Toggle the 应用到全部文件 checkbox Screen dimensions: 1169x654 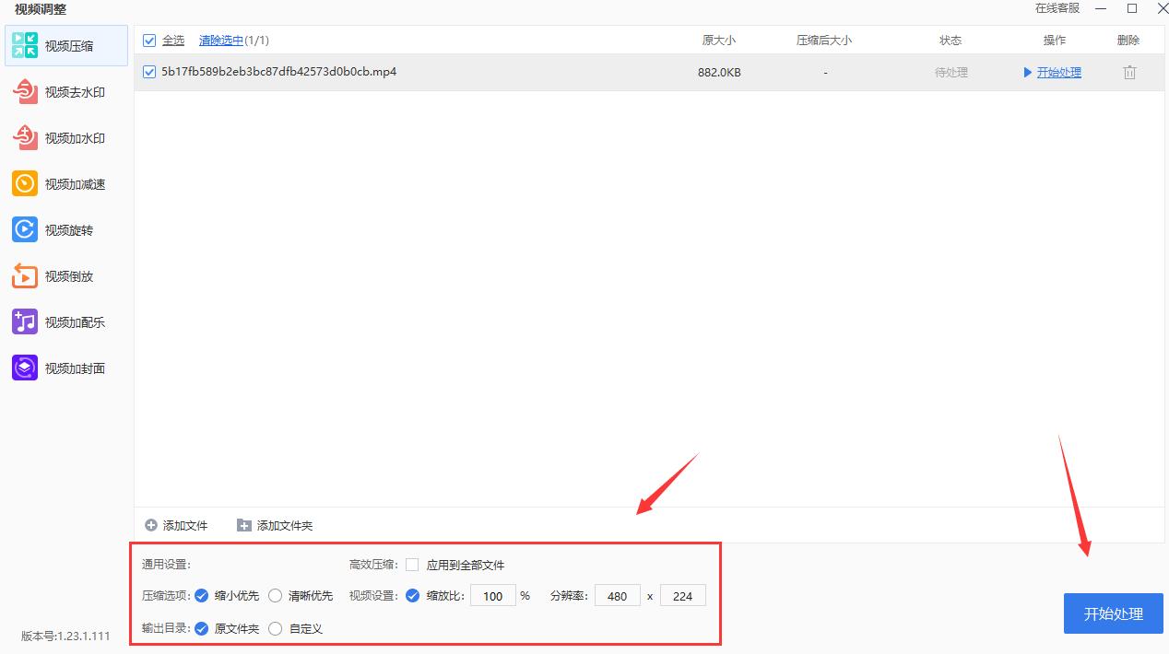(412, 565)
